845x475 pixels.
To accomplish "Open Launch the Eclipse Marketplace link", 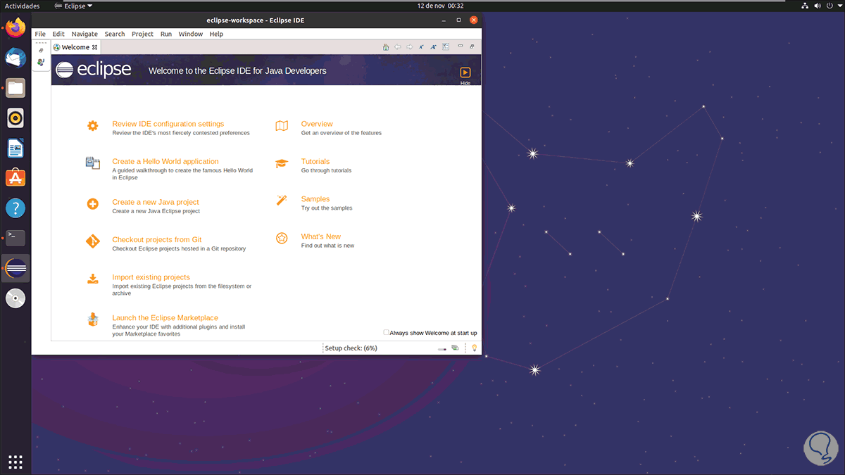I will (x=165, y=318).
